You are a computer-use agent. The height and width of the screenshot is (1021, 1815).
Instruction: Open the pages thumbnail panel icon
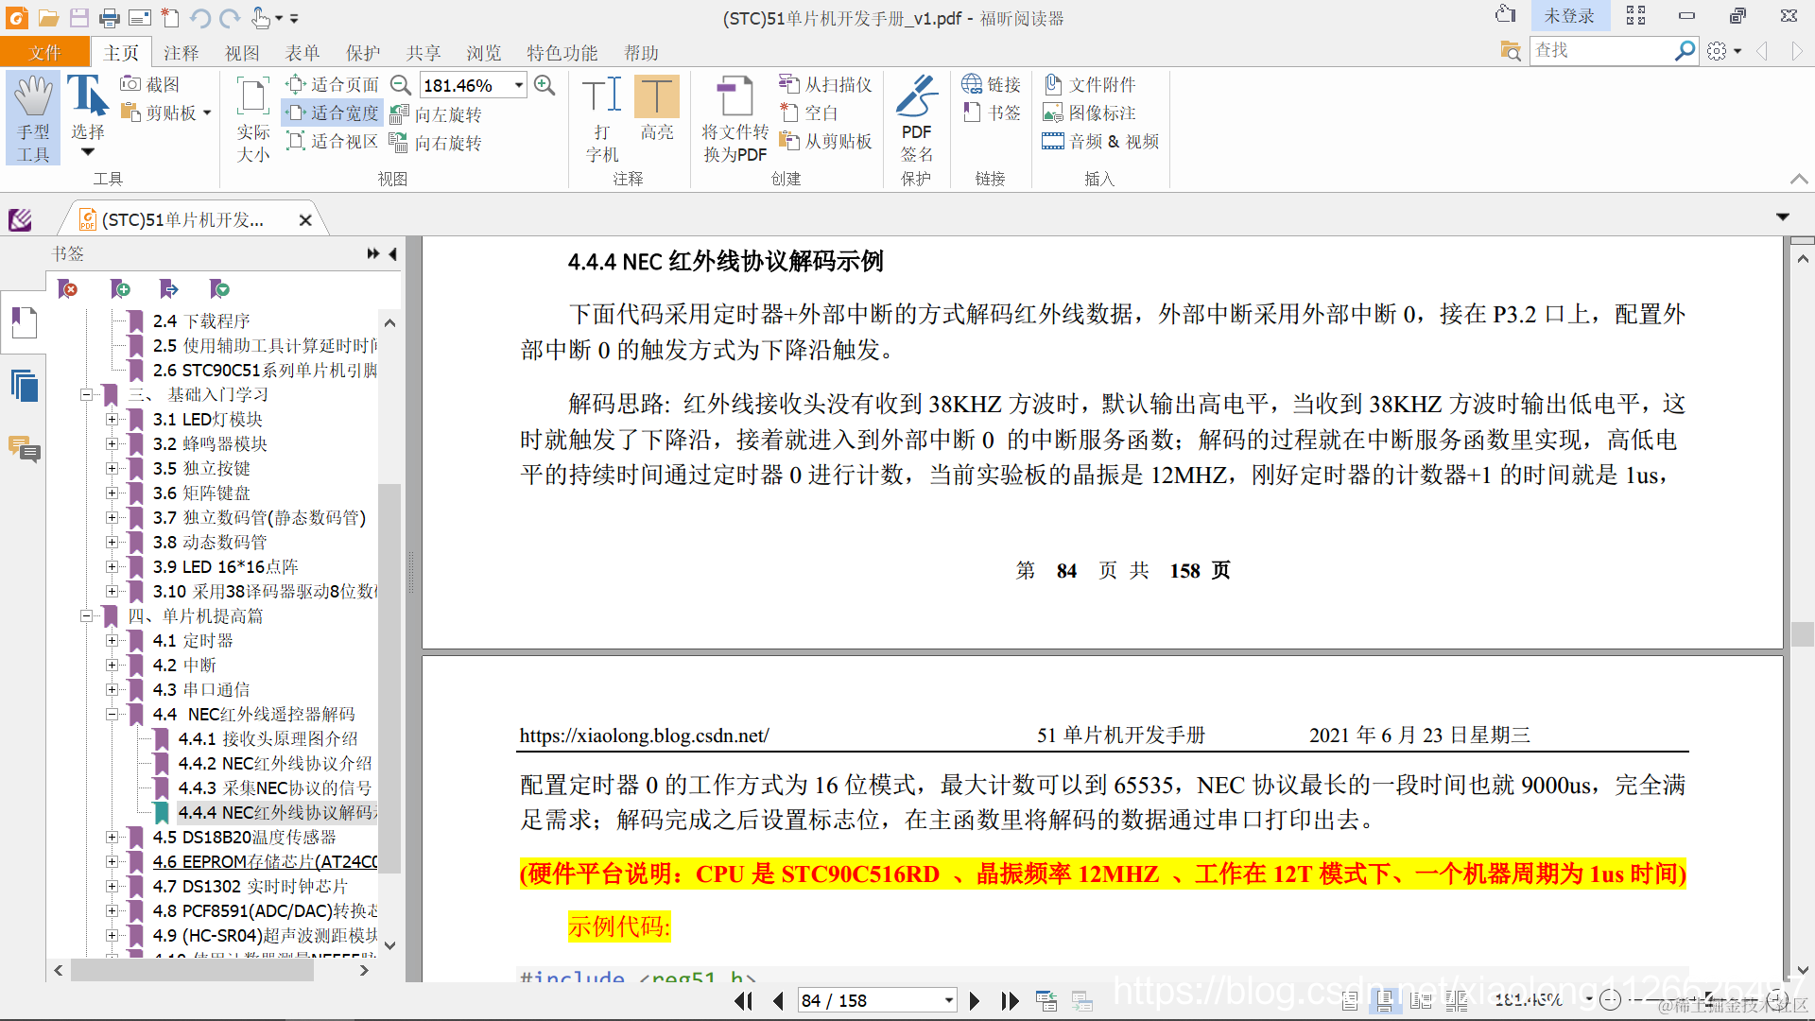pos(25,386)
